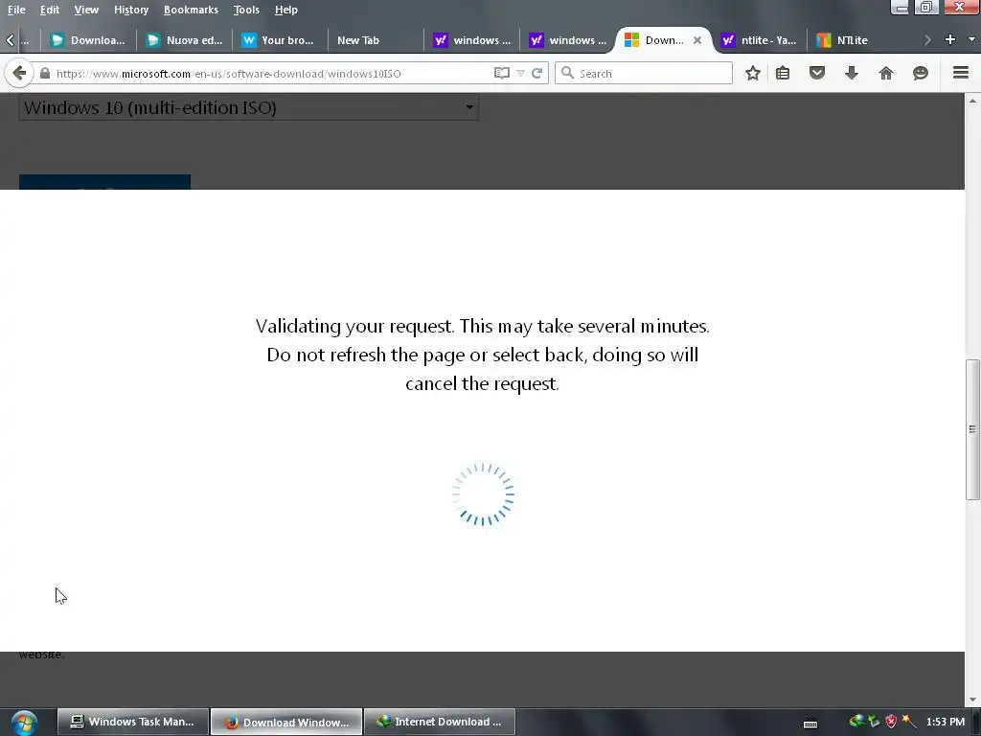Open the File menu

click(16, 10)
